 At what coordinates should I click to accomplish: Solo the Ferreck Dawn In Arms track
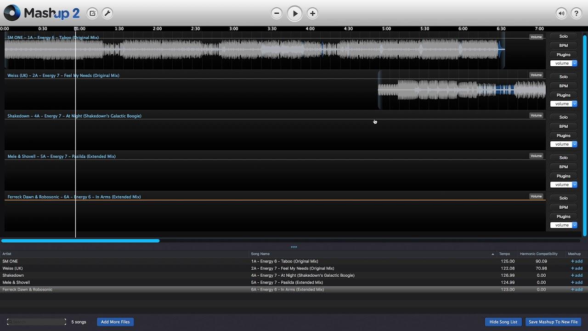[564, 198]
